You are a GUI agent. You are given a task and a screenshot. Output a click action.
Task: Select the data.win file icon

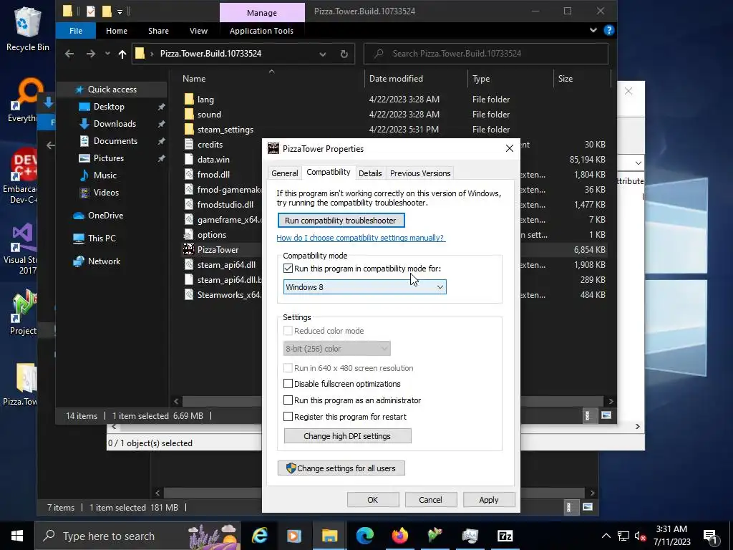[x=189, y=159]
